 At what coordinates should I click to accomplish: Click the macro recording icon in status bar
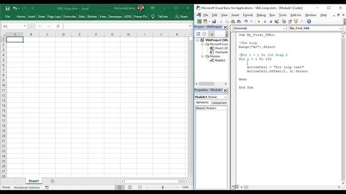47,188
